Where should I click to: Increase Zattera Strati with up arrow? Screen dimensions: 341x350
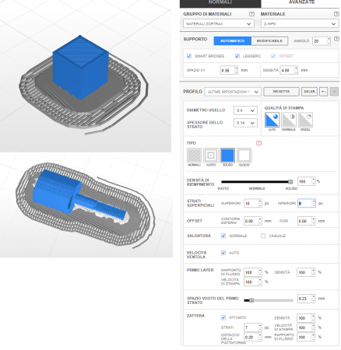coord(260,326)
